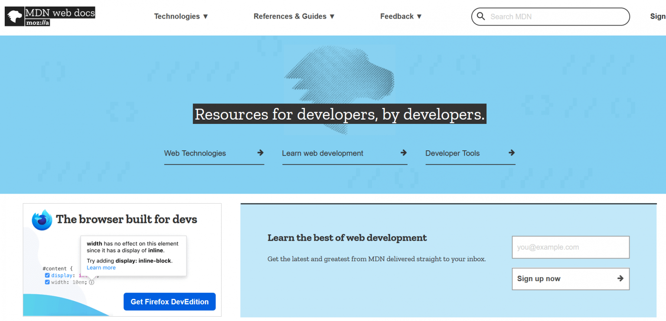Focus the Search MDN input field

point(555,16)
